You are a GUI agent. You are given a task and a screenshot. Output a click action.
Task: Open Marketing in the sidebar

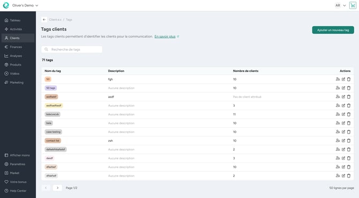click(x=17, y=83)
